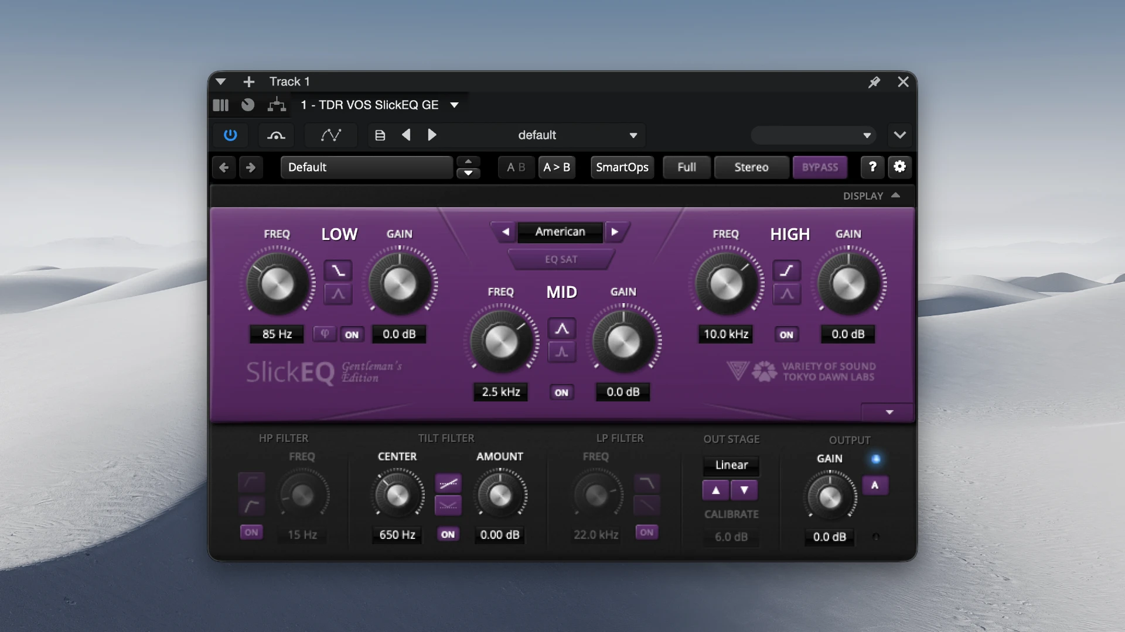The height and width of the screenshot is (632, 1125).
Task: Click the undo left arrow button
Action: 224,167
